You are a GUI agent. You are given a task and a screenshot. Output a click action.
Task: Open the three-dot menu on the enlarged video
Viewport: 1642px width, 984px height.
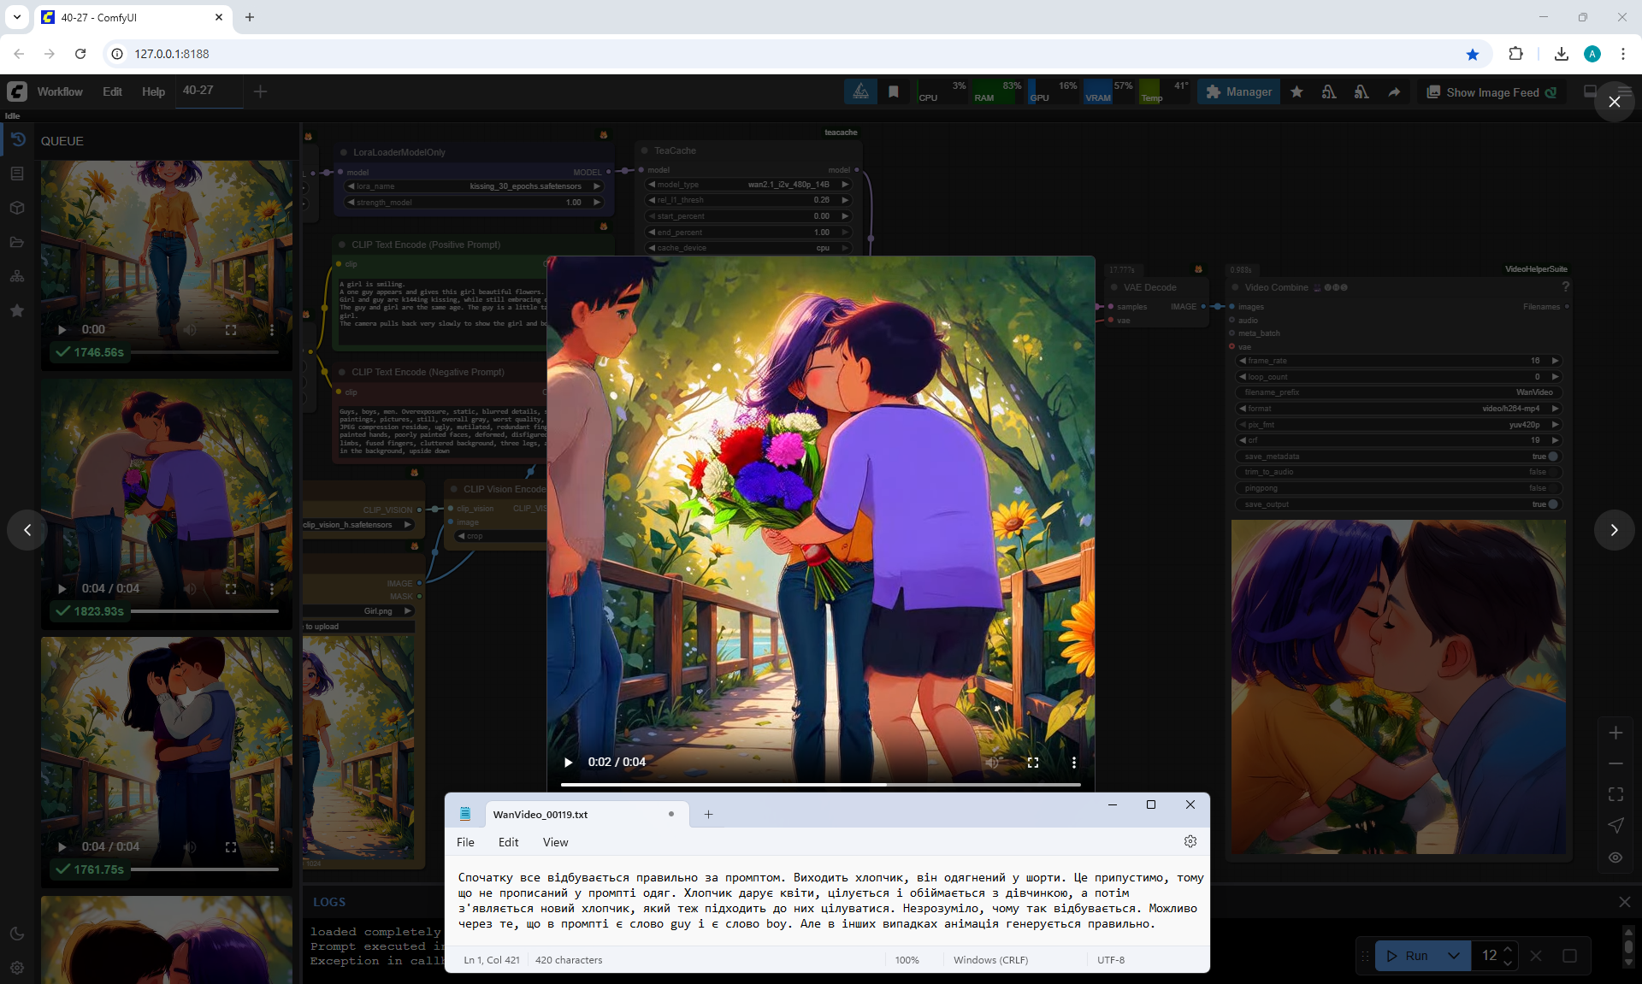tap(1073, 762)
